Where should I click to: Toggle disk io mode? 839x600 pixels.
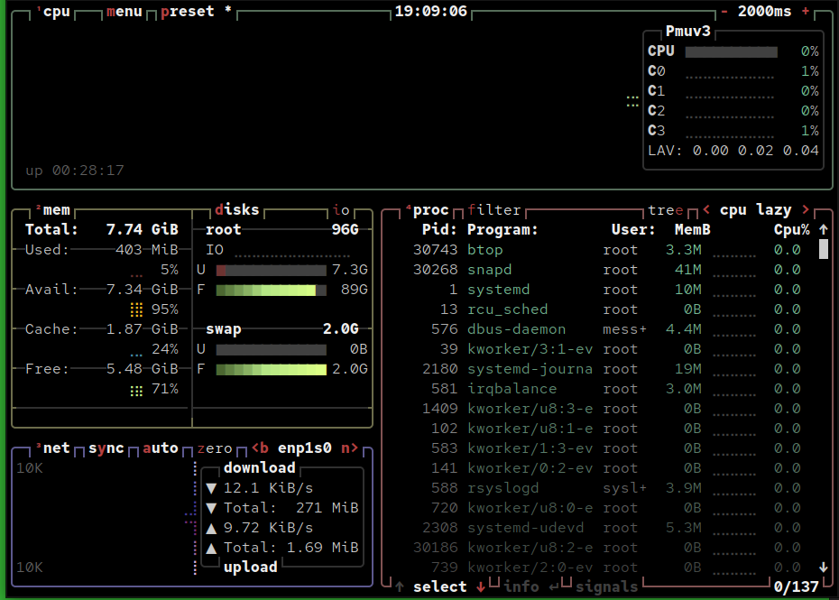[341, 210]
